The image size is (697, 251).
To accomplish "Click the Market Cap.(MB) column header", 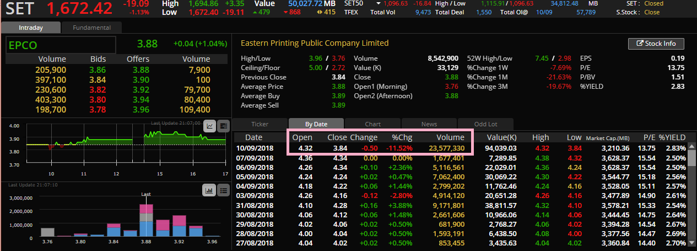I will point(607,138).
